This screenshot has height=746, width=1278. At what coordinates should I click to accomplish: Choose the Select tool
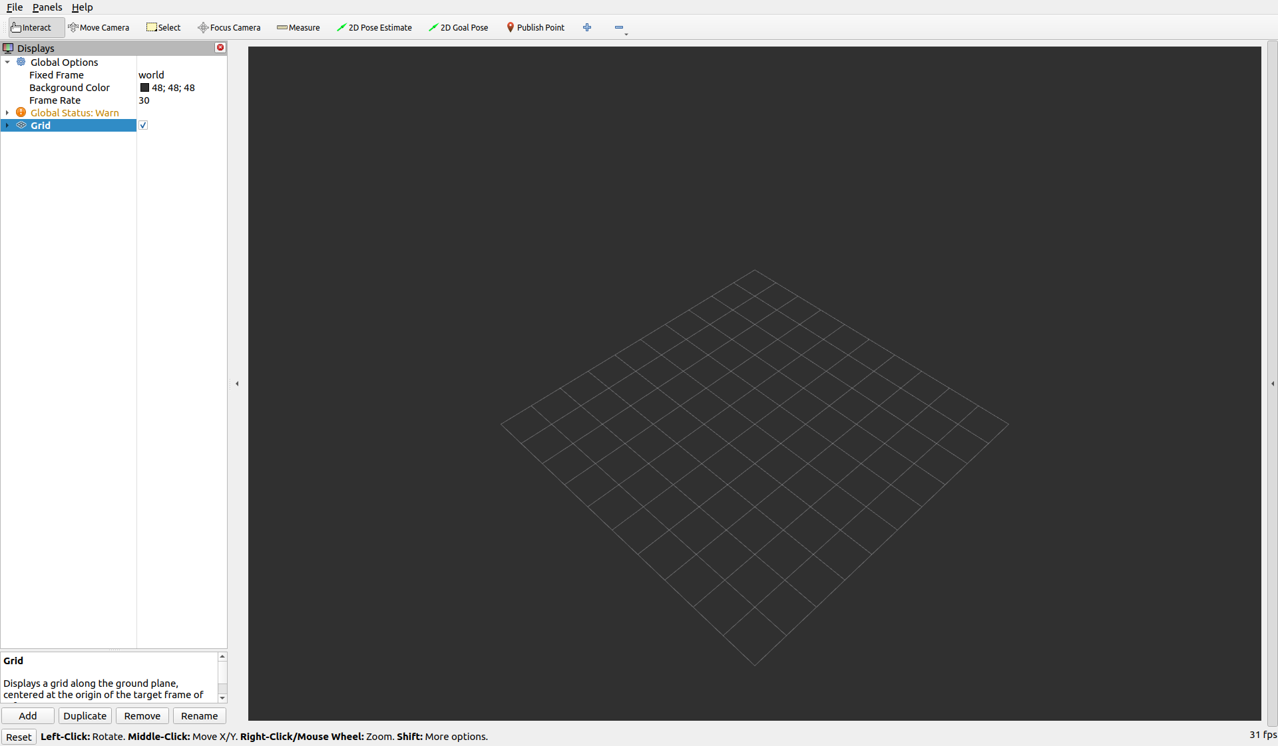tap(164, 27)
